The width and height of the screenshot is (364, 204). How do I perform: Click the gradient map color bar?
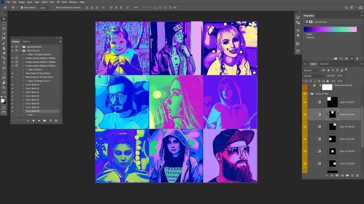click(330, 29)
